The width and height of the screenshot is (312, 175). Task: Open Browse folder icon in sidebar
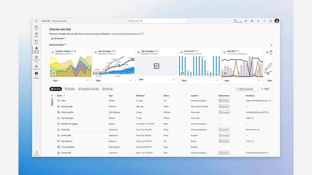tap(36, 42)
